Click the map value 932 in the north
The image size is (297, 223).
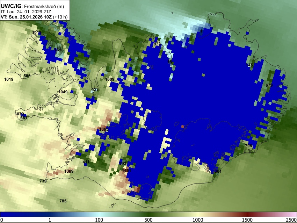pos(157,44)
